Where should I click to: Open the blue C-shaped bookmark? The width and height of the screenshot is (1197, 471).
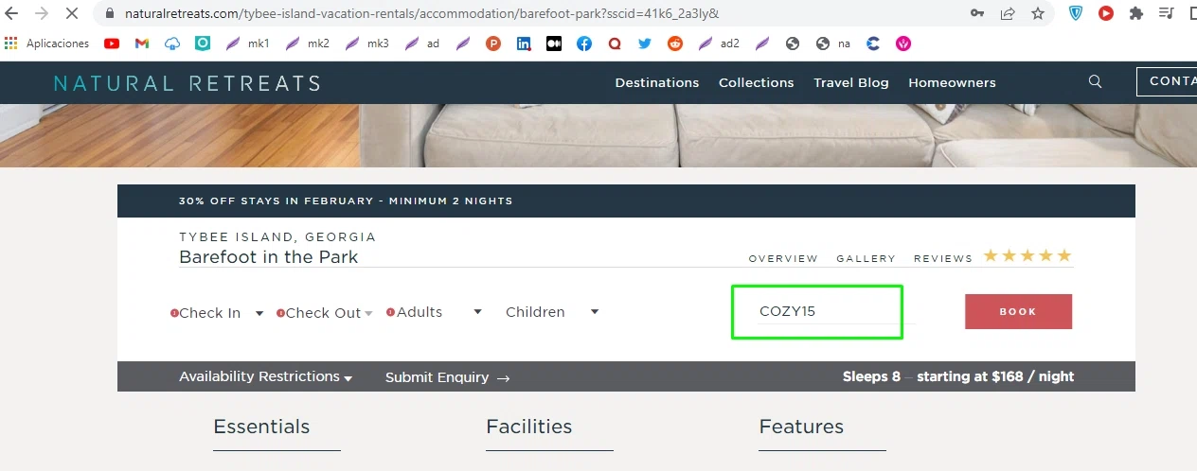click(873, 44)
